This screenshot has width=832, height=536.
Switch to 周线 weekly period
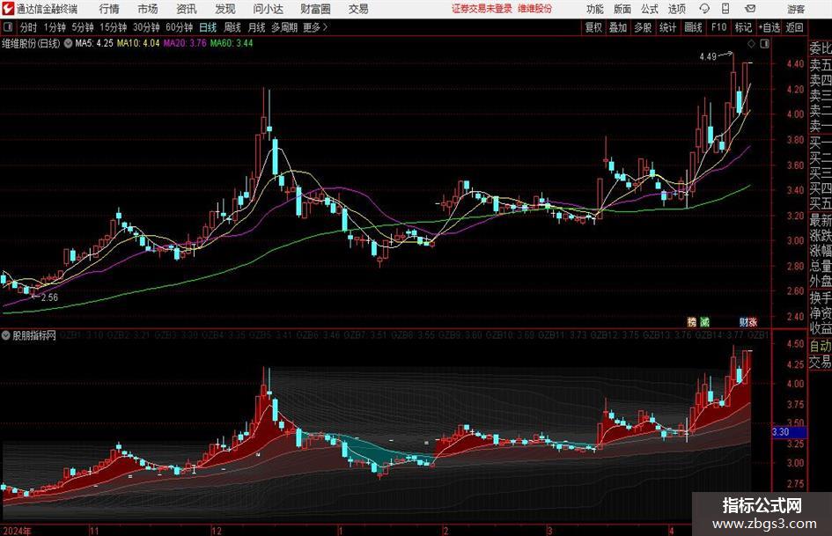[232, 27]
